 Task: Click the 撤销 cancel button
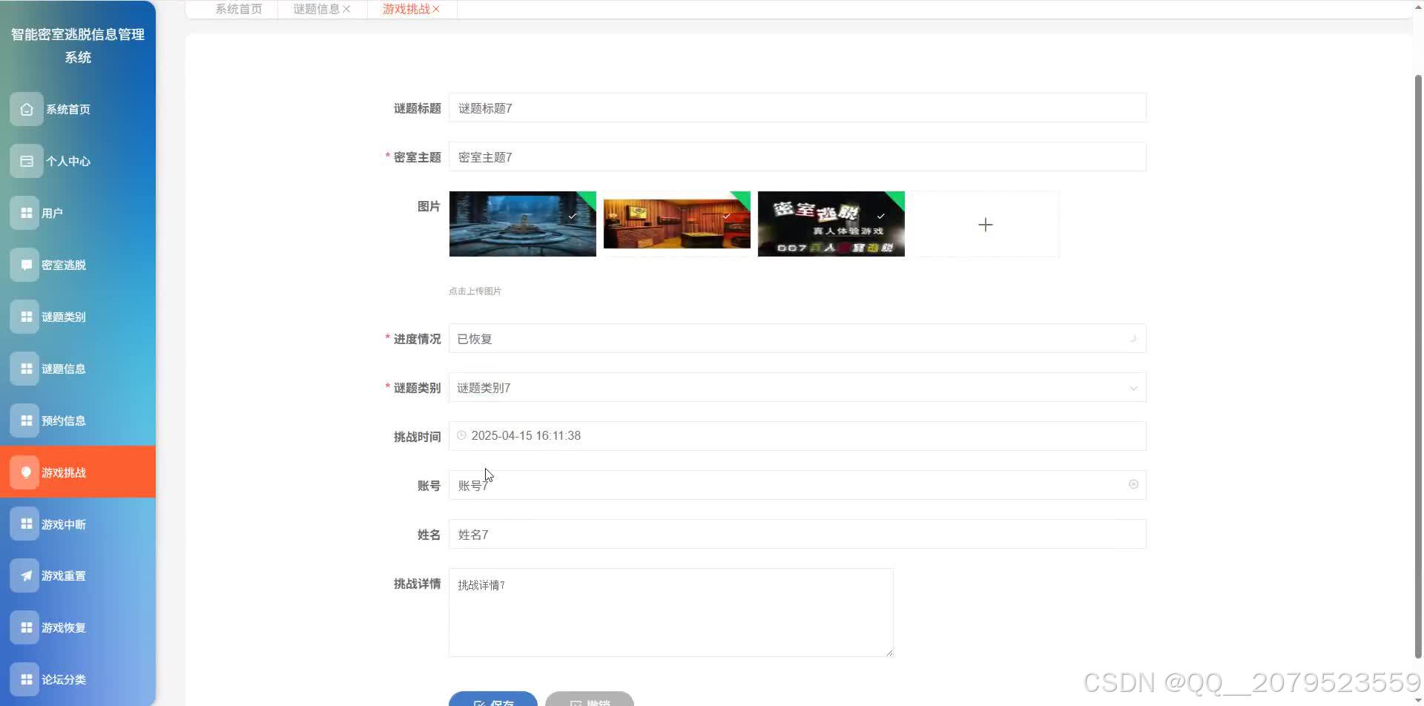pyautogui.click(x=590, y=701)
